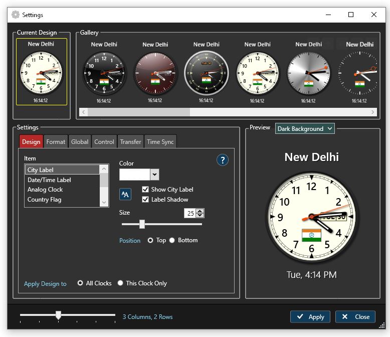Click the Close button
The image size is (390, 337).
point(355,316)
